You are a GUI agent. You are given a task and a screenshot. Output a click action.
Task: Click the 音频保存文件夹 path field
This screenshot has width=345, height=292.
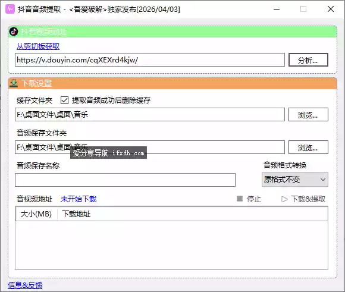(x=150, y=147)
